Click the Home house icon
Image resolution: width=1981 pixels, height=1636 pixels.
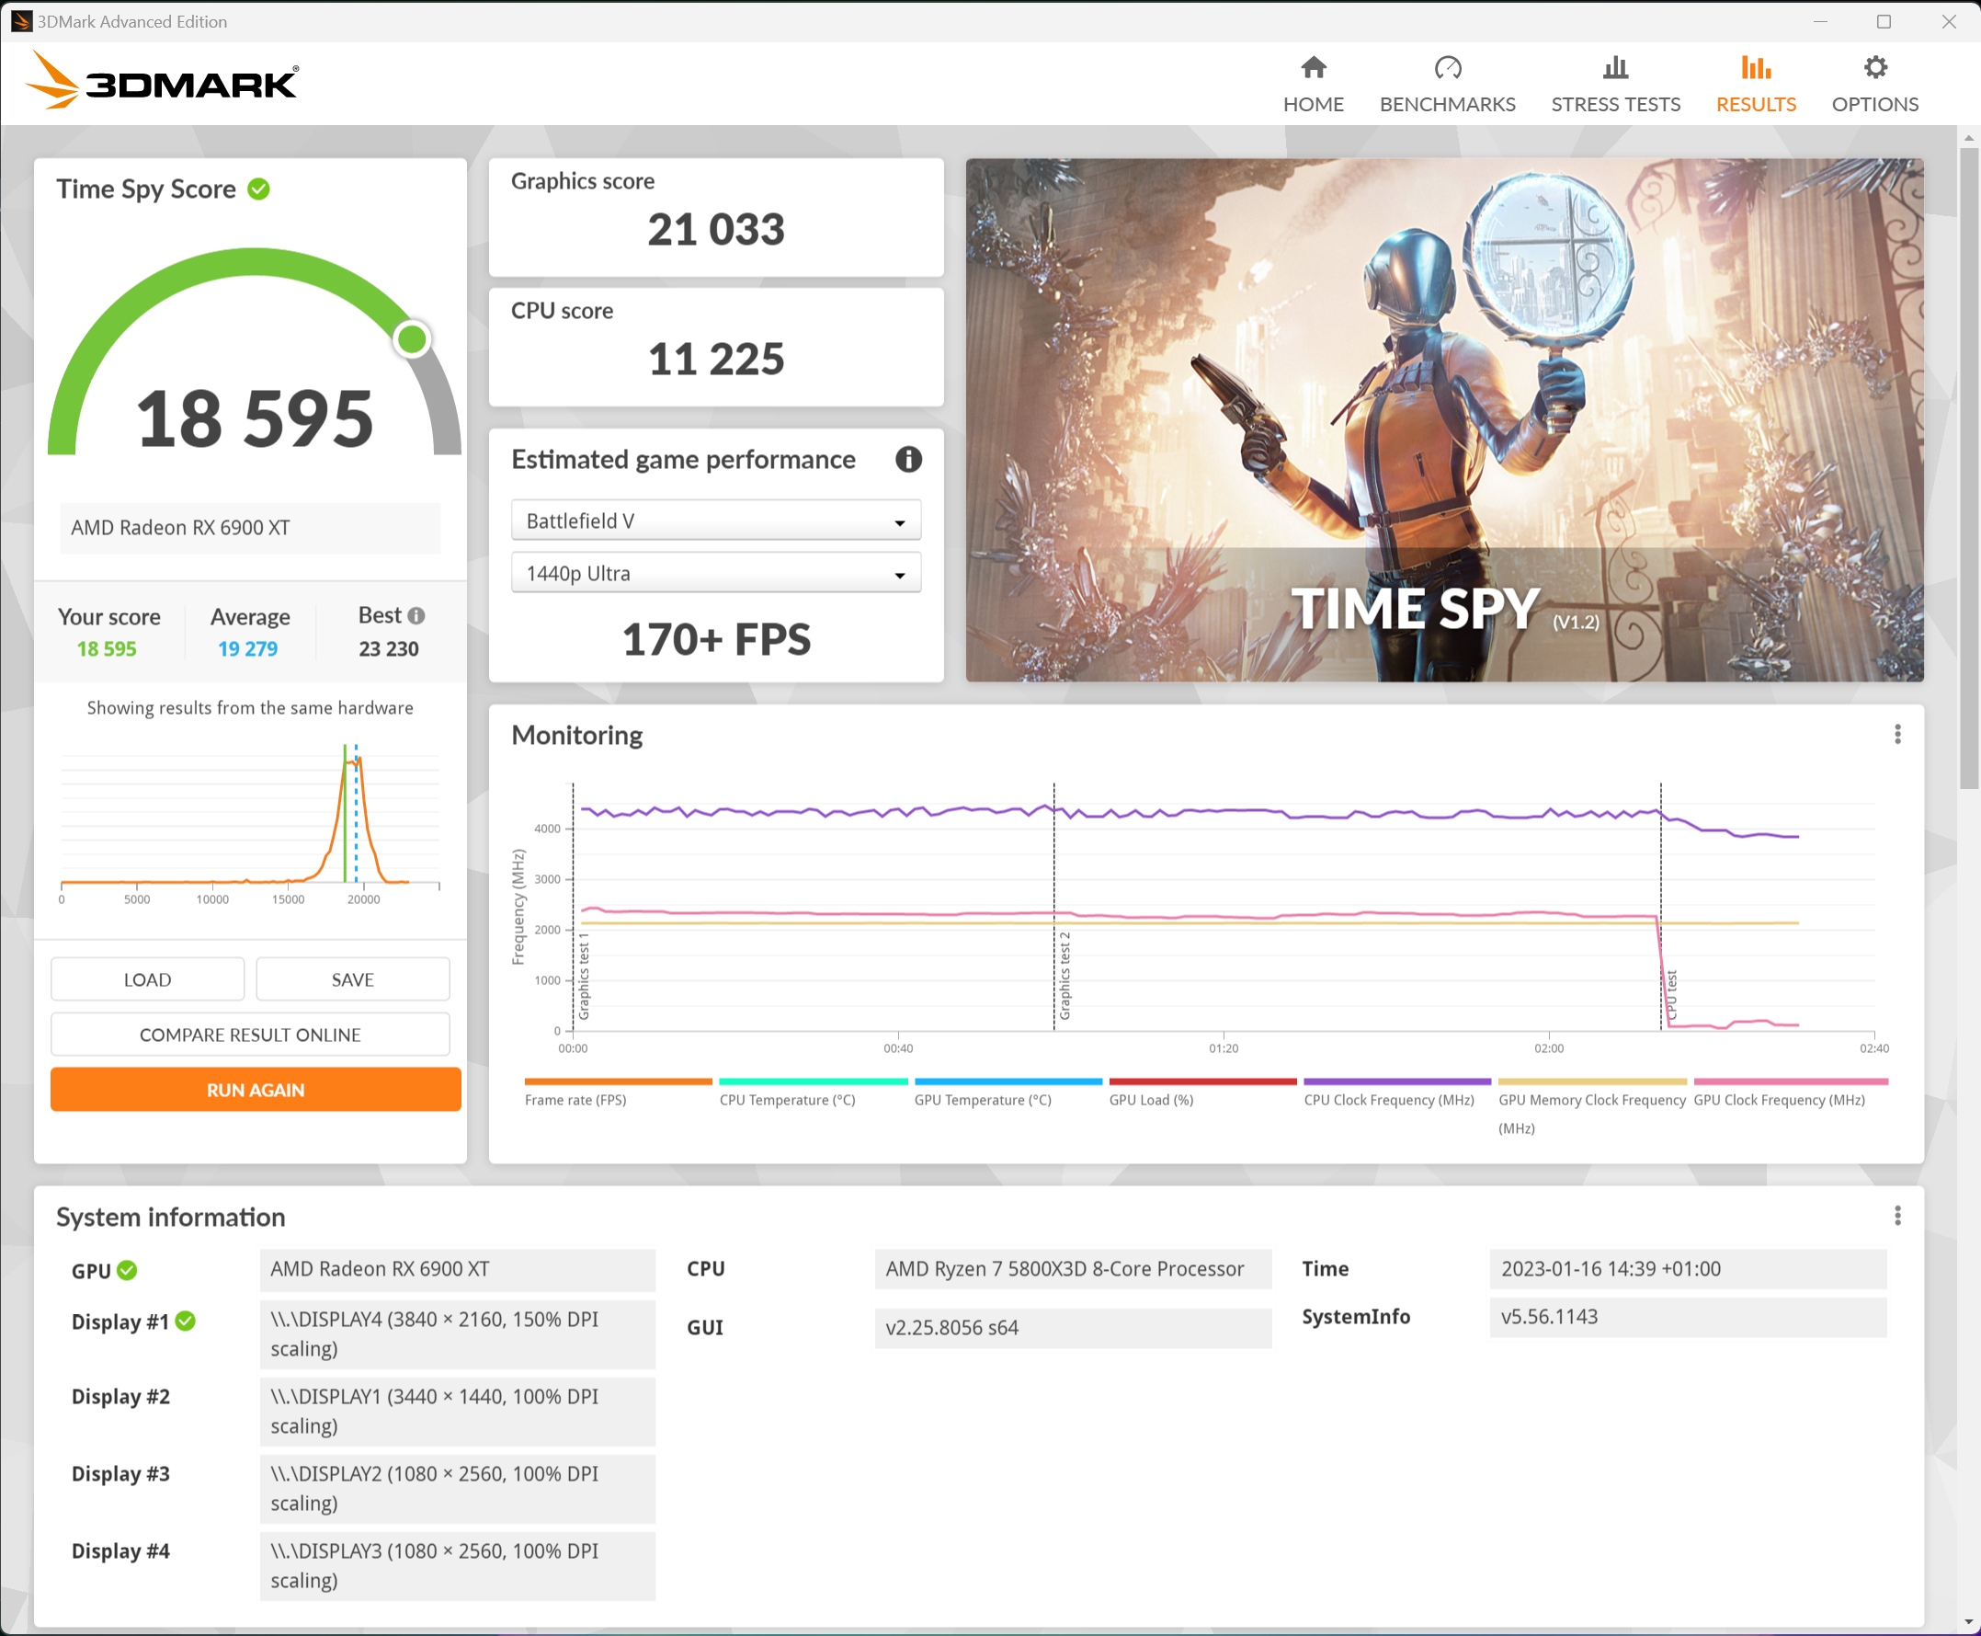(x=1313, y=68)
